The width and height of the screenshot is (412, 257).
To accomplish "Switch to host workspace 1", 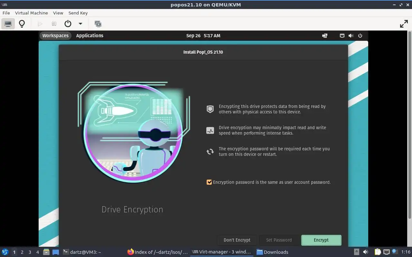I will click(x=14, y=252).
